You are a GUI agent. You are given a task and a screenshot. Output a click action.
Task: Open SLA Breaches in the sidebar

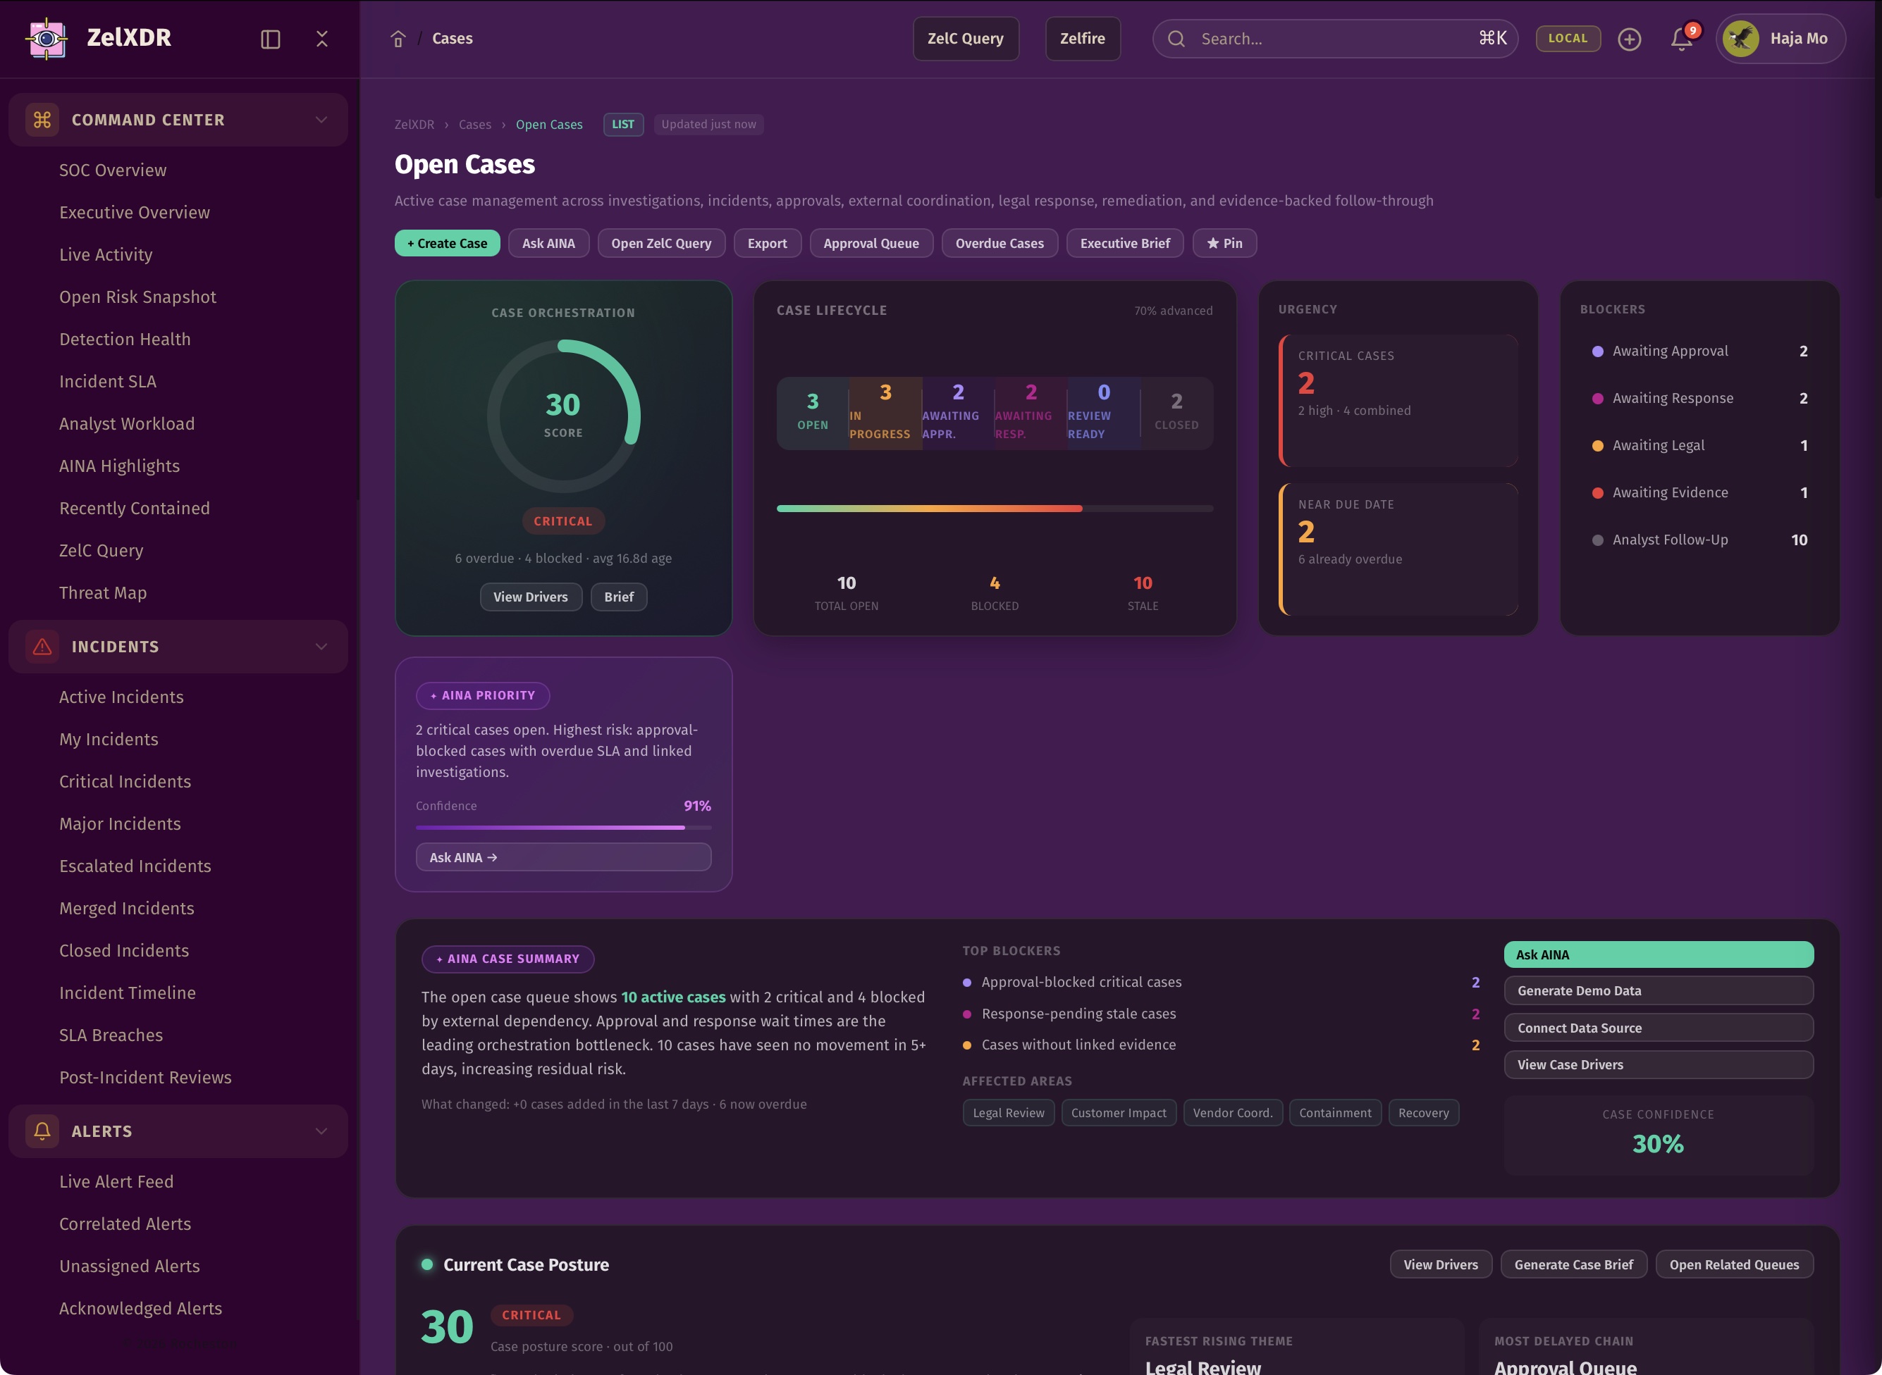[111, 1035]
